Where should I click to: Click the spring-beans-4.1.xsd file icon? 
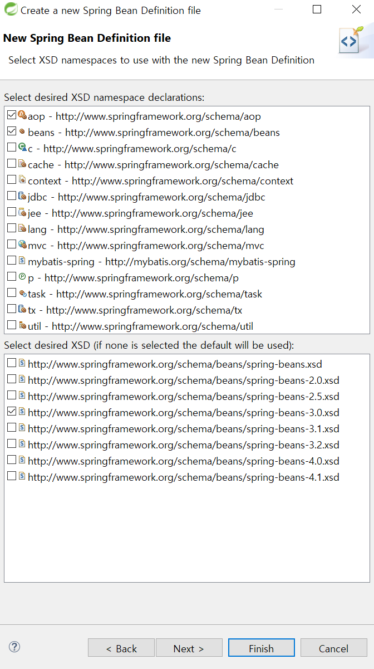(x=22, y=476)
